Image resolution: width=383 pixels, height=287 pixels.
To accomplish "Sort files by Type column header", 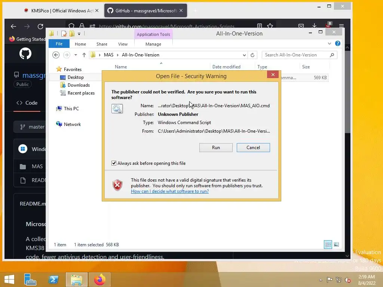I will pyautogui.click(x=262, y=67).
